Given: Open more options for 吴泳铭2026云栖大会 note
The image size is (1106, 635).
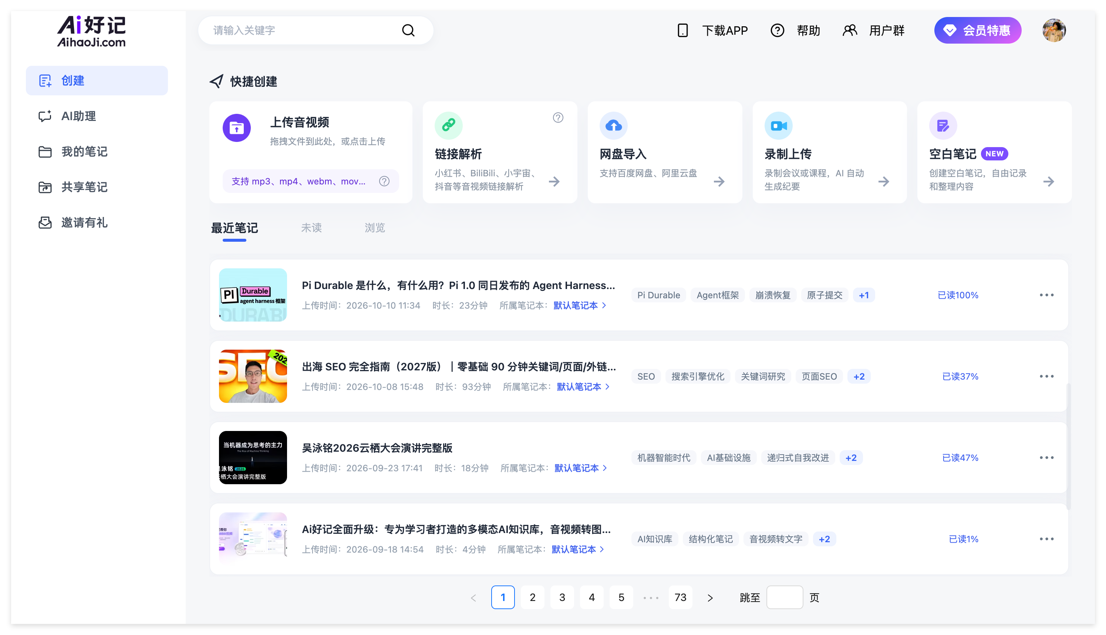Looking at the screenshot, I should pos(1046,458).
